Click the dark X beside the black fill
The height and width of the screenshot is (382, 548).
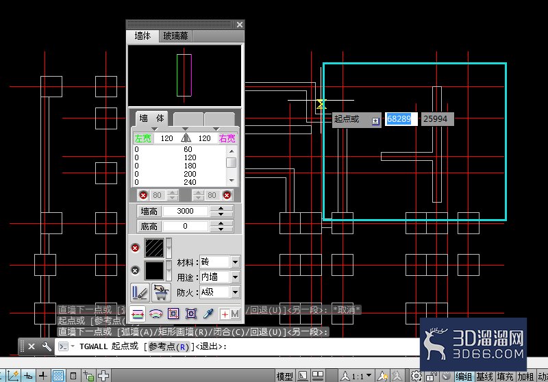click(135, 270)
